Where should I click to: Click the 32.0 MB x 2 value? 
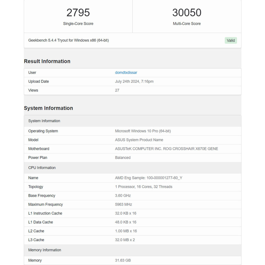125,240
